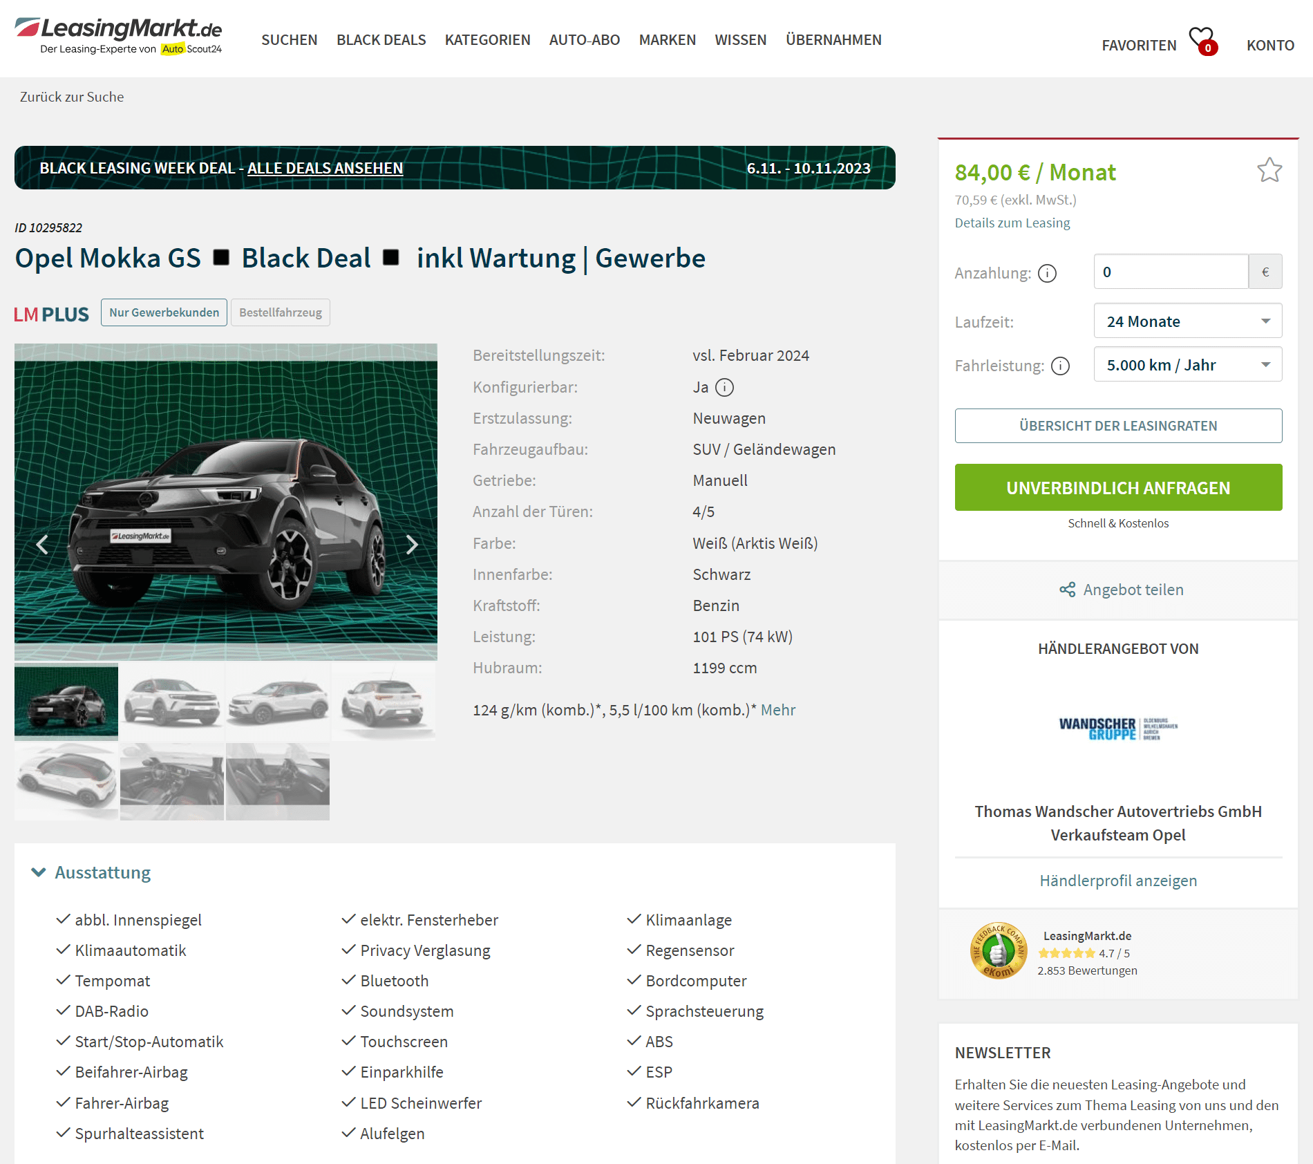Image resolution: width=1313 pixels, height=1164 pixels.
Task: Click the Mehr emissions link
Action: pos(778,710)
